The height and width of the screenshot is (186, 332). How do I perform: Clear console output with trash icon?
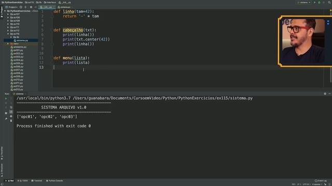11,120
